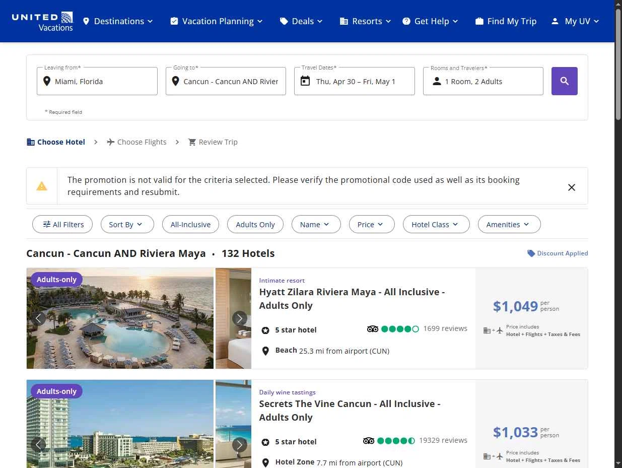Click the airplane icon in Choose Flights step
The image size is (622, 468).
(111, 142)
